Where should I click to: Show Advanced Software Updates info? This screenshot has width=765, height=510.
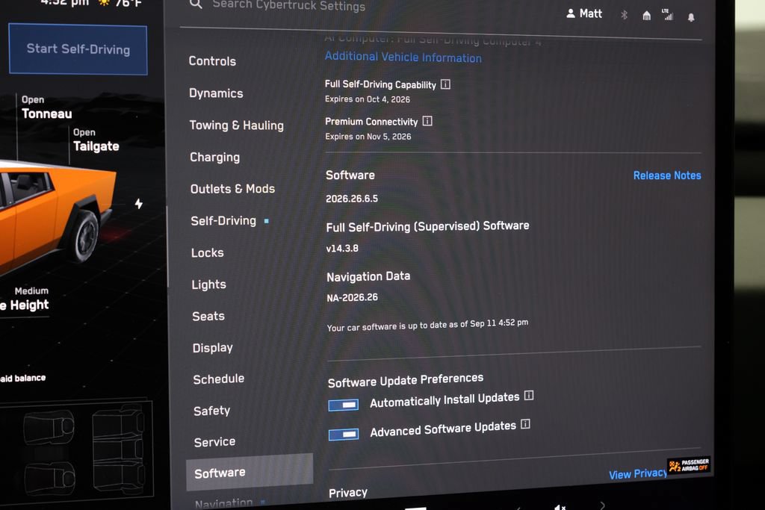pos(525,424)
